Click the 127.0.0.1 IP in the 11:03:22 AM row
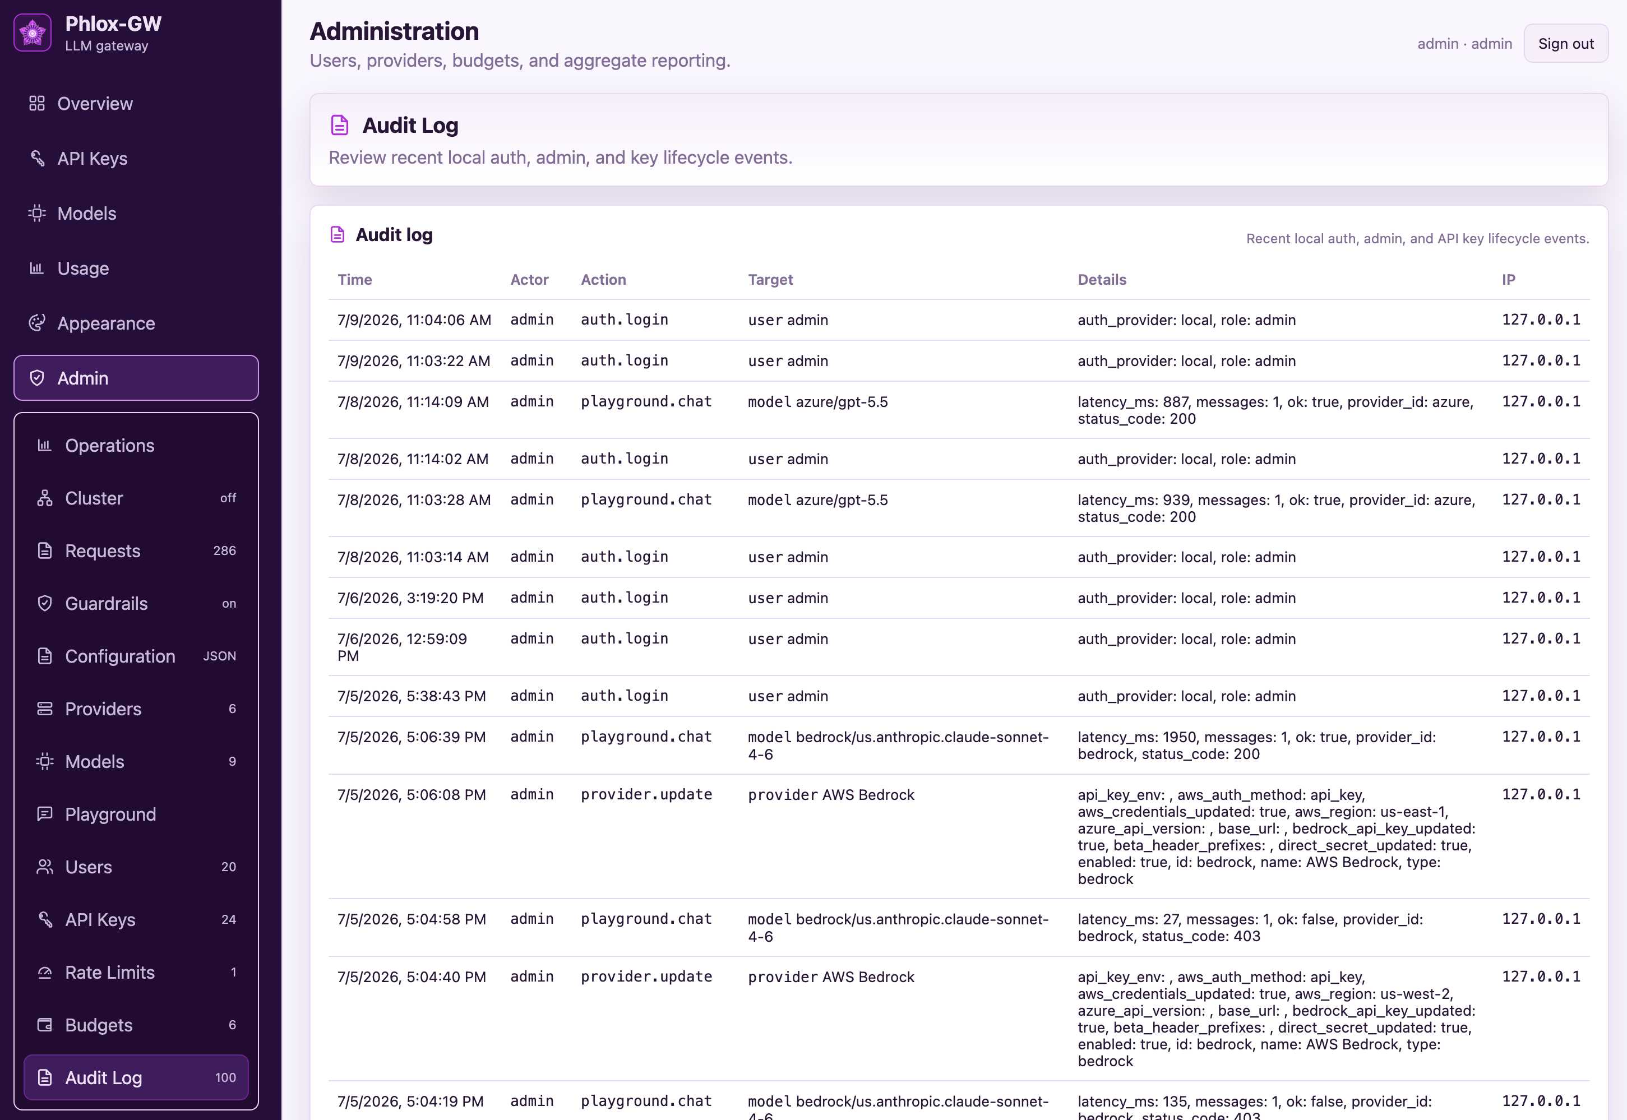 pos(1541,360)
